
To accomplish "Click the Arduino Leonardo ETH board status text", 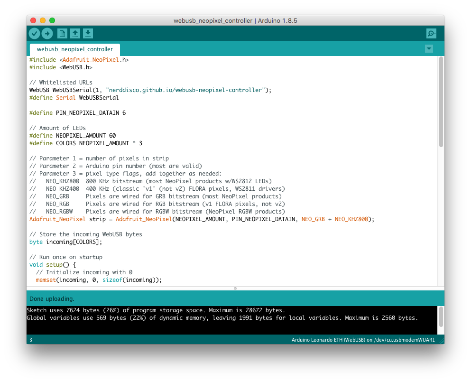I will [x=363, y=340].
